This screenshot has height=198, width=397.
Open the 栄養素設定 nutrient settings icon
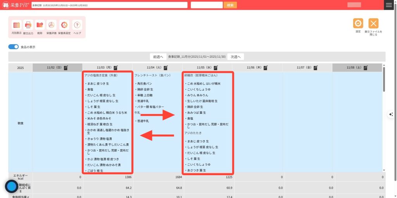(x=64, y=25)
